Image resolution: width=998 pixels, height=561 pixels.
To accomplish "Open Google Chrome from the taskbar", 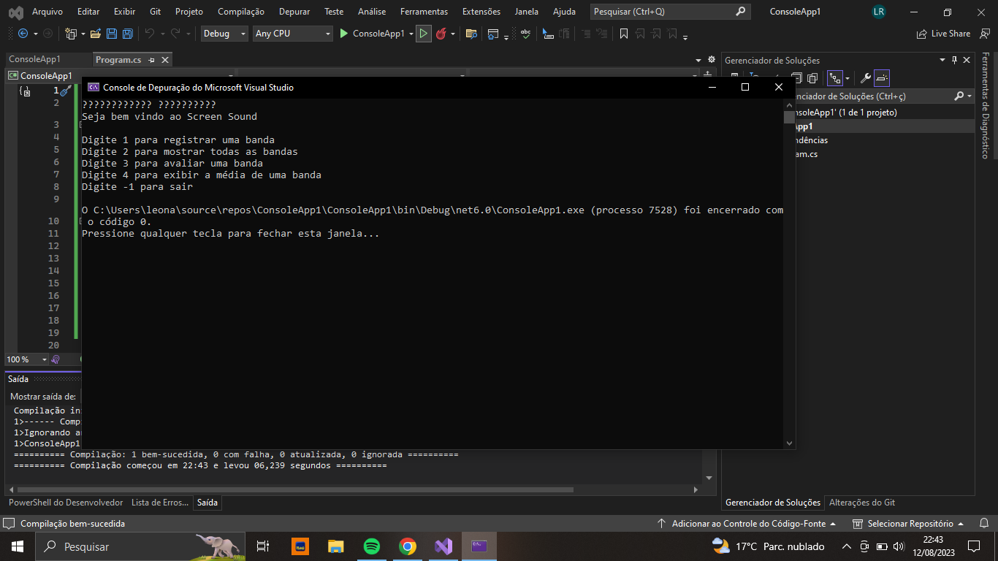I will 408,546.
